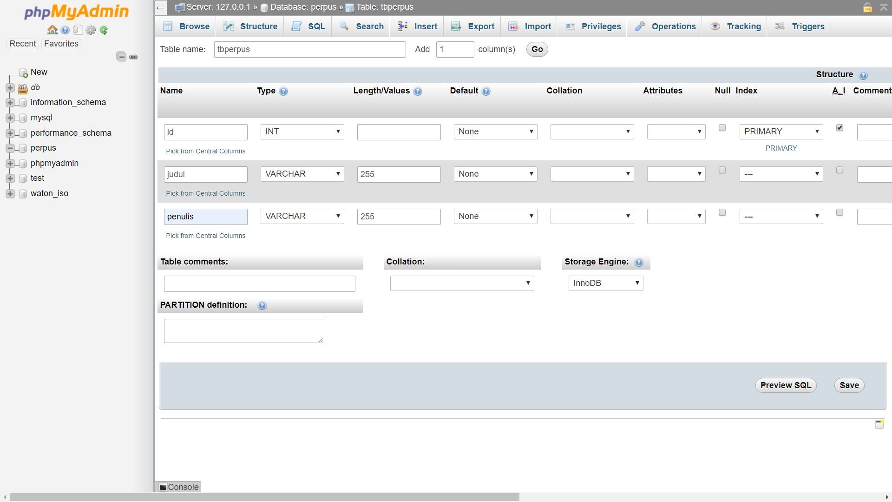
Task: Switch to the Operations tab
Action: [x=665, y=26]
